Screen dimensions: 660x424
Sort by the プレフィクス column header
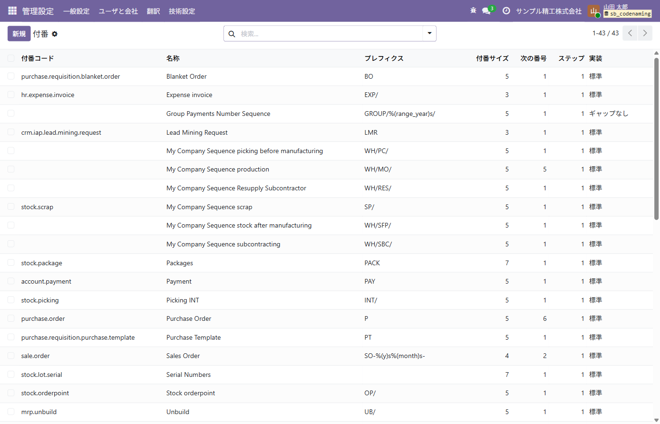[384, 58]
